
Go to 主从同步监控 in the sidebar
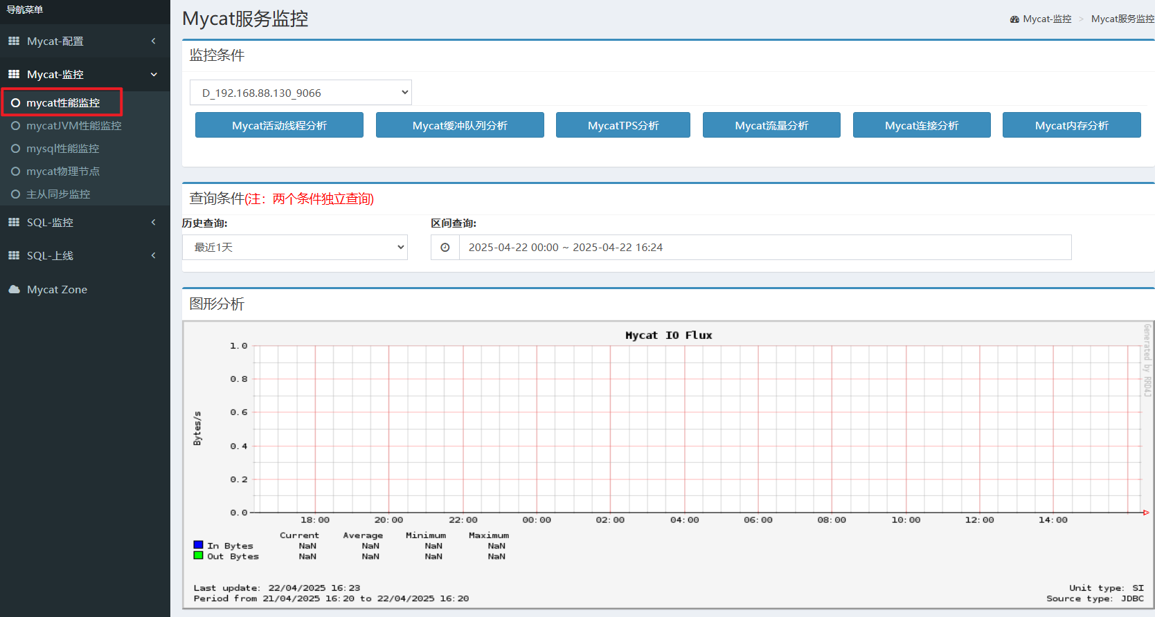[x=58, y=194]
